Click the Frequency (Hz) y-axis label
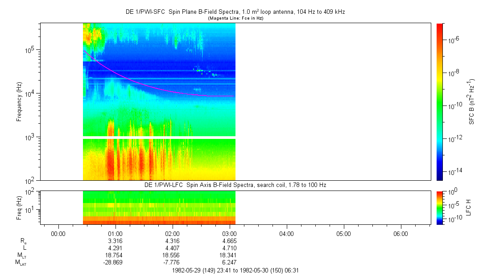This screenshot has width=483, height=276. click(x=19, y=101)
